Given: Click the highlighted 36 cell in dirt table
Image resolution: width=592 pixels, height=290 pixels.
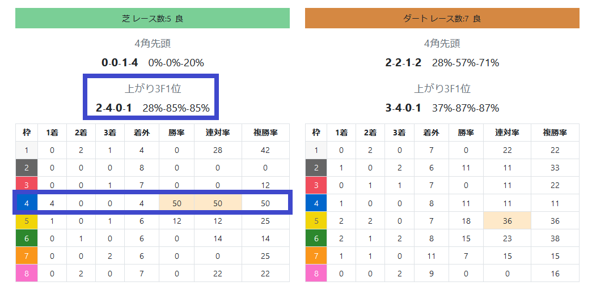Looking at the screenshot, I should click(x=507, y=220).
